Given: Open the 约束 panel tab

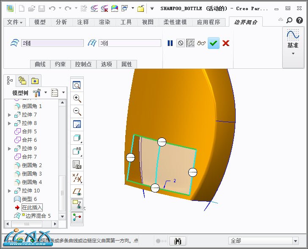Looking at the screenshot, I should pos(60,64).
